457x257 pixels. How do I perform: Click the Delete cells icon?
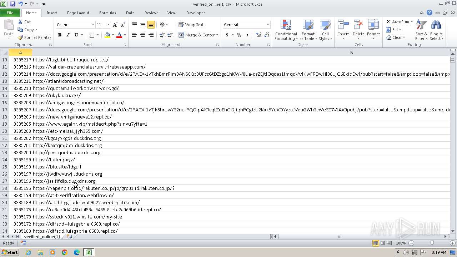coord(358,25)
